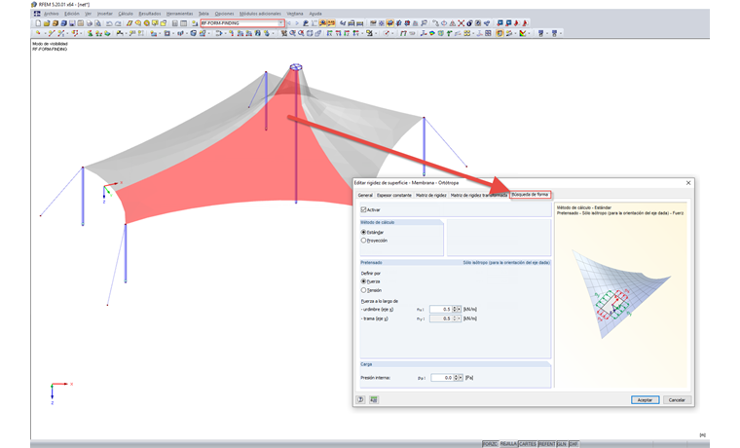Click the New document icon in toolbar
This screenshot has height=448, width=740.
[38, 22]
